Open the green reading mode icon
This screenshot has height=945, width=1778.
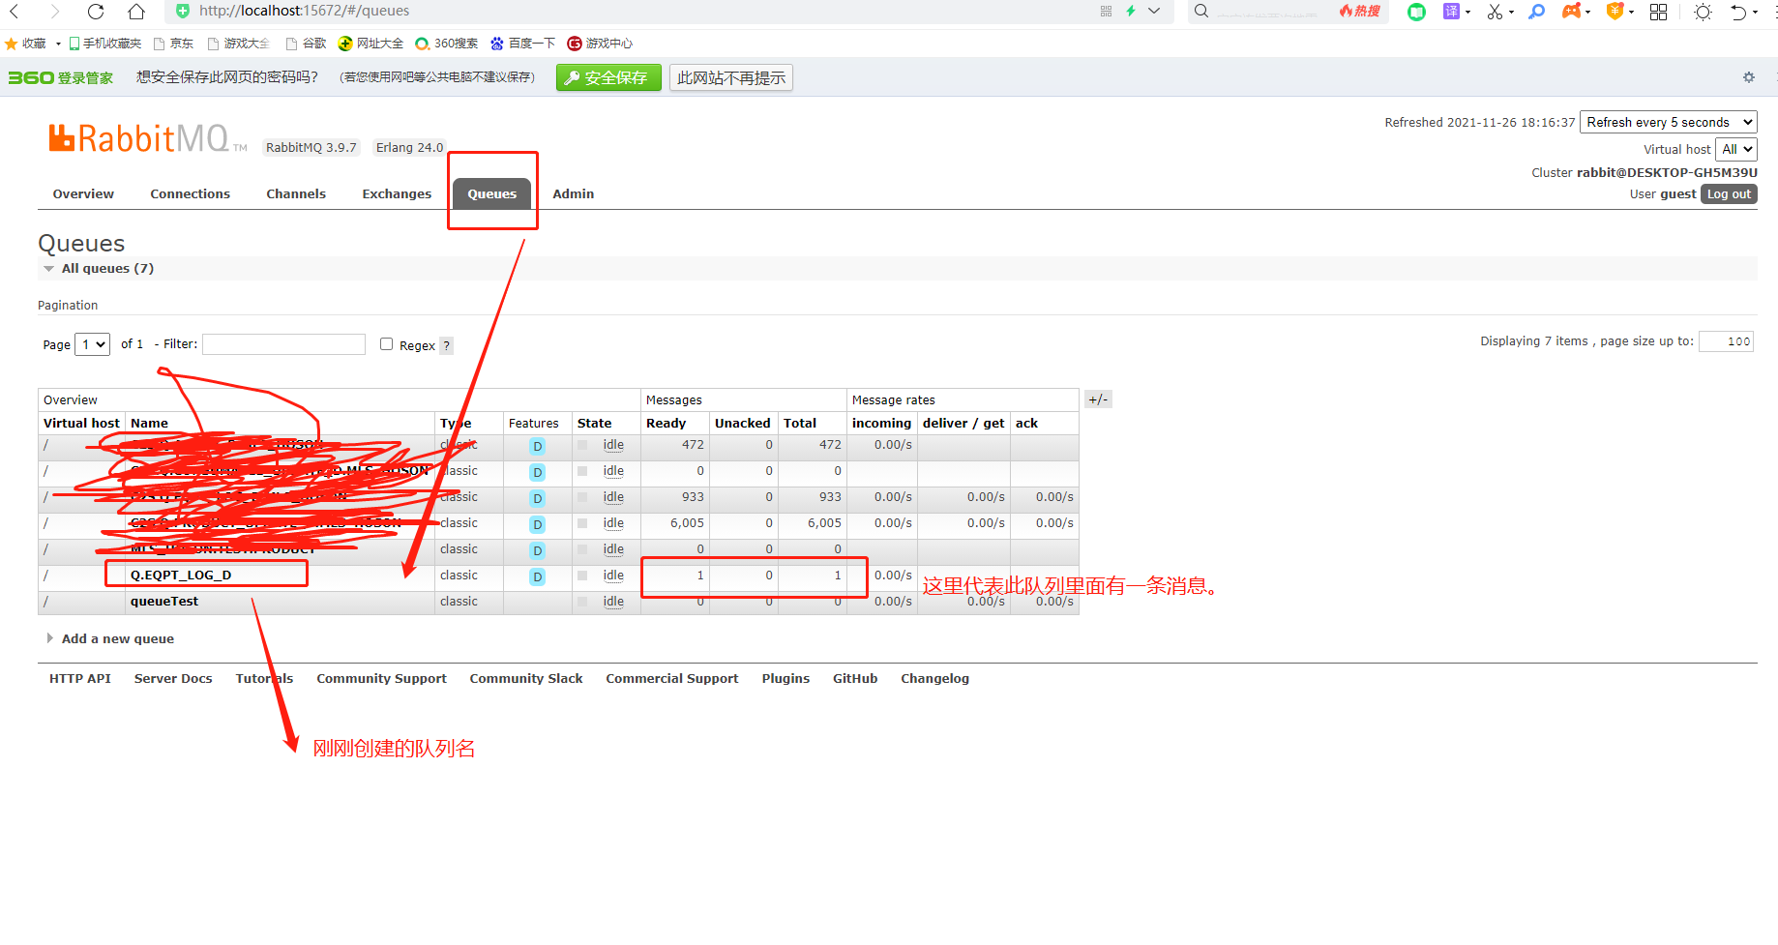[x=1416, y=12]
